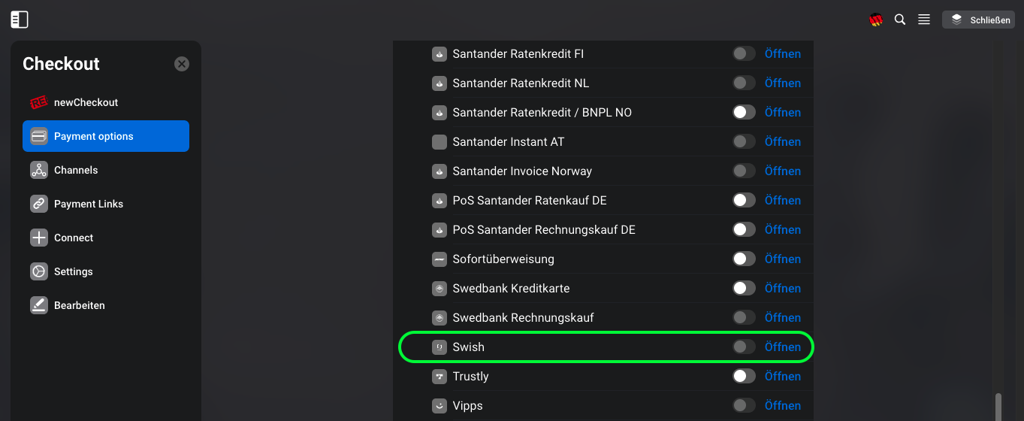Open the search magnifier icon

coord(900,20)
